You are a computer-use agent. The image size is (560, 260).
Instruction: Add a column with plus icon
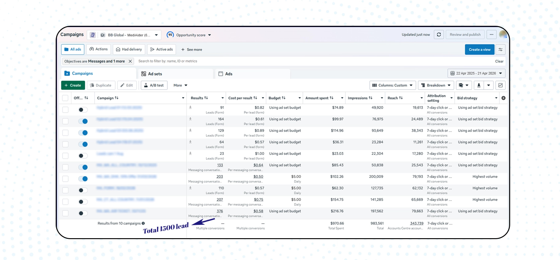pos(503,98)
